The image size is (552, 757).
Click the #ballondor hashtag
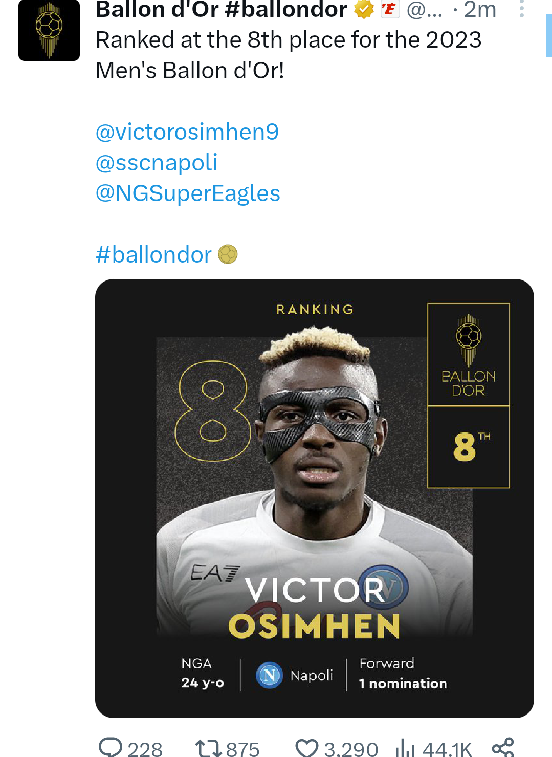tap(153, 255)
